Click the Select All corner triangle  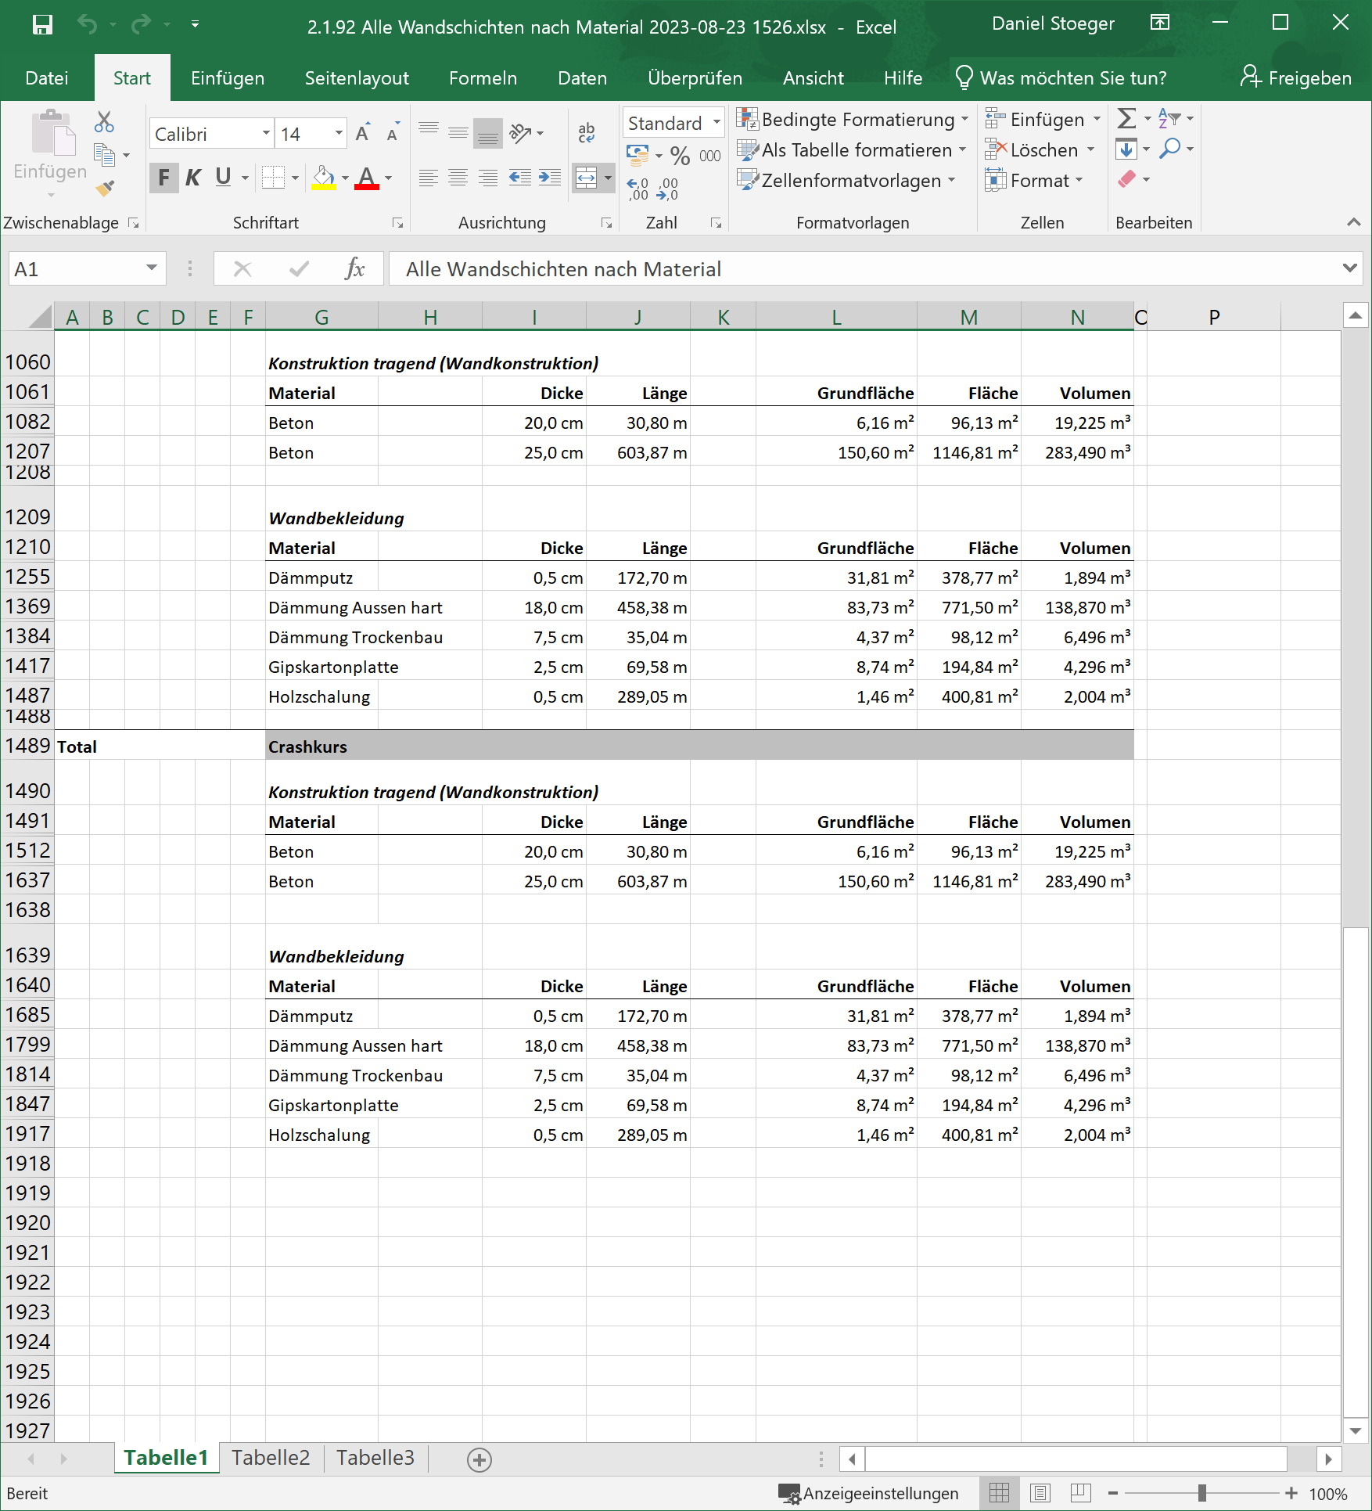point(40,317)
